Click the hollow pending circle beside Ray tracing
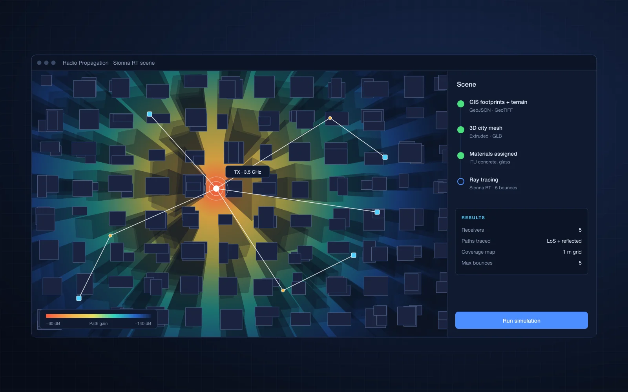The width and height of the screenshot is (628, 392). coord(461,181)
